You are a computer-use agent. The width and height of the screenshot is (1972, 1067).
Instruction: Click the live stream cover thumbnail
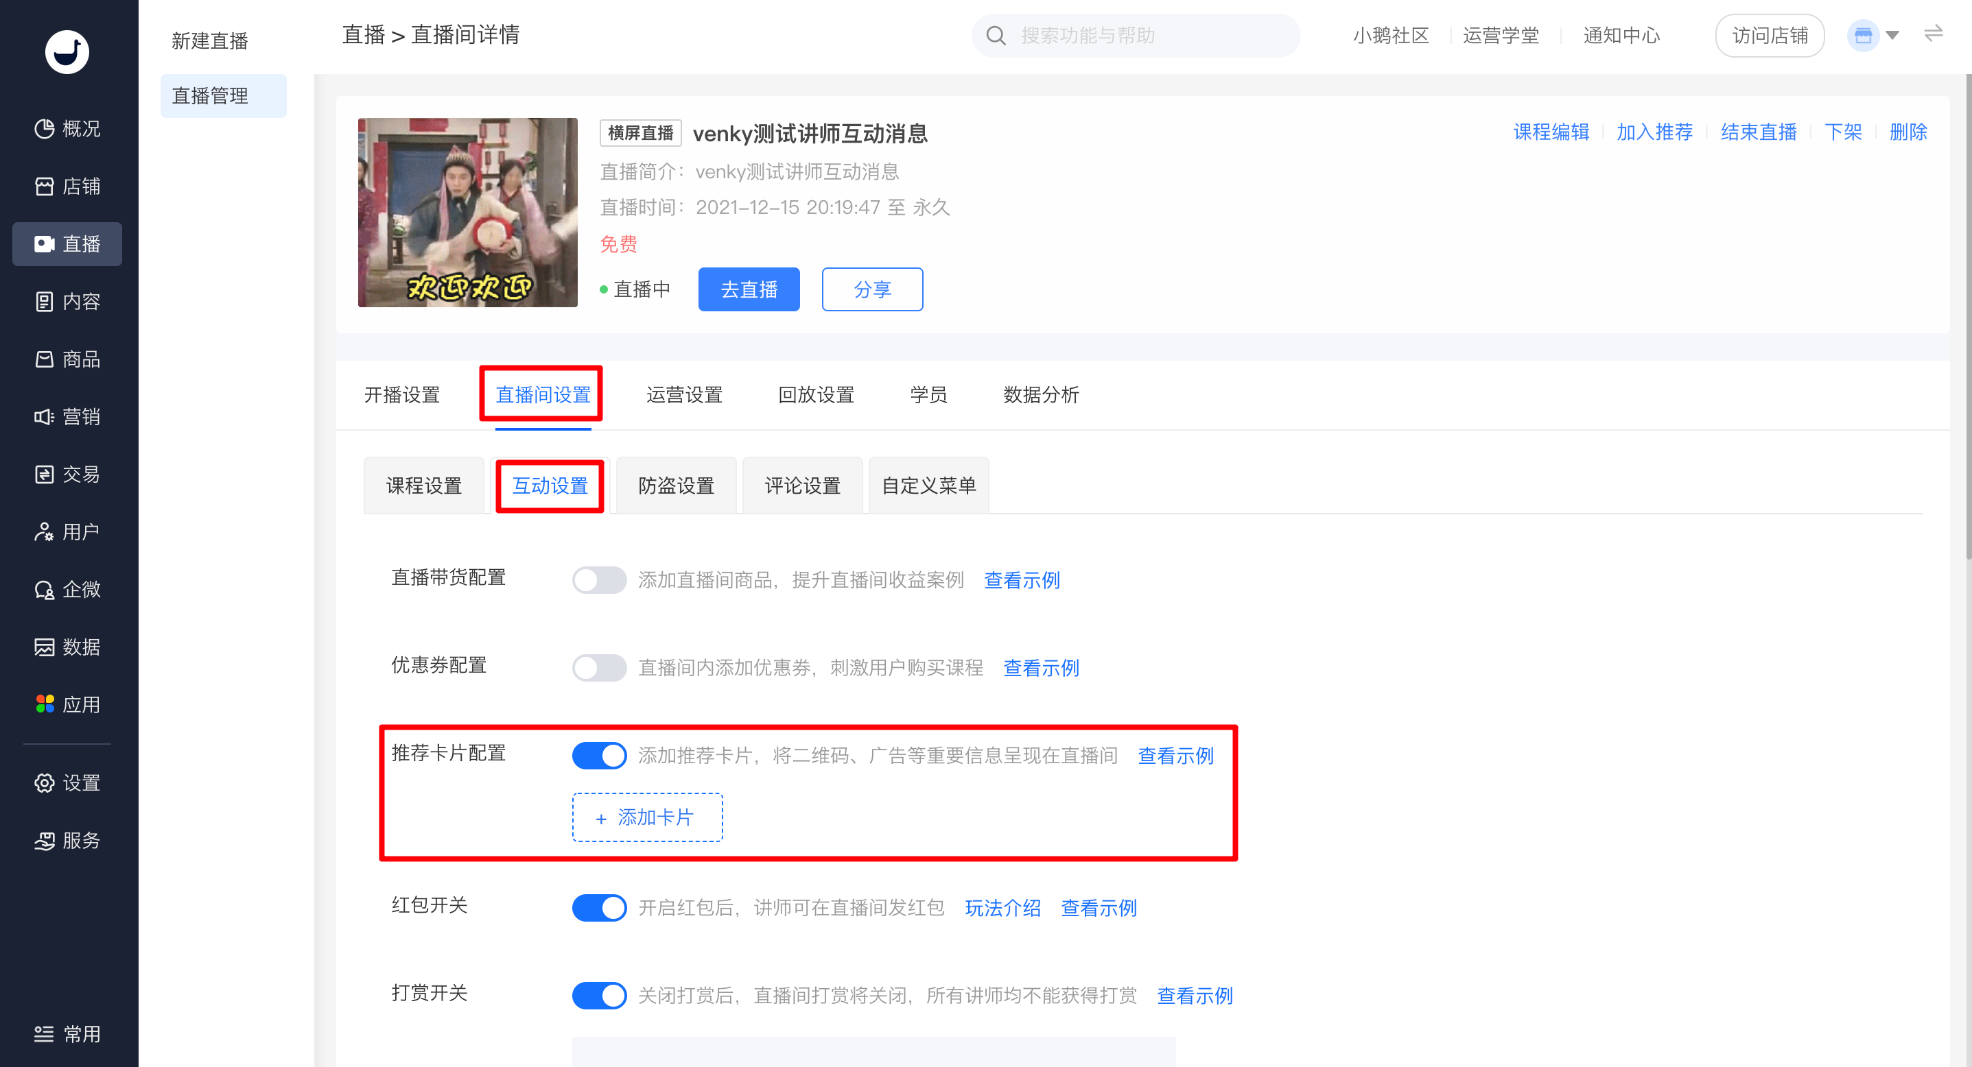click(467, 213)
